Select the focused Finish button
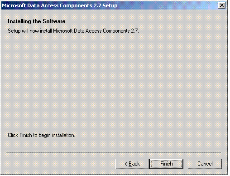 tap(166, 164)
